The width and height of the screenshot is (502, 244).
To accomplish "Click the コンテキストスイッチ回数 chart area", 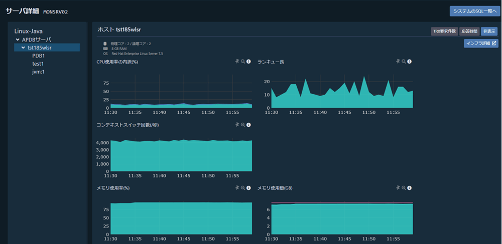I will point(181,155).
